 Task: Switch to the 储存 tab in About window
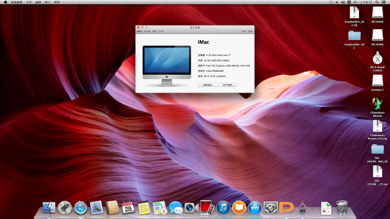click(155, 31)
